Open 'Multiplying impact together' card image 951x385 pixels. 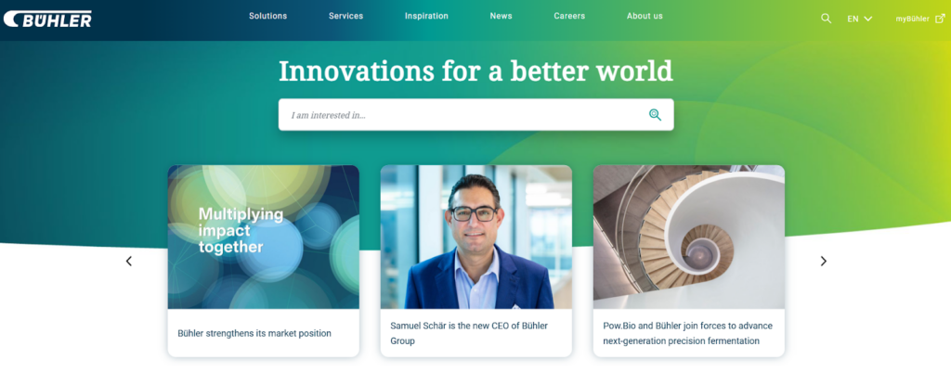click(263, 237)
